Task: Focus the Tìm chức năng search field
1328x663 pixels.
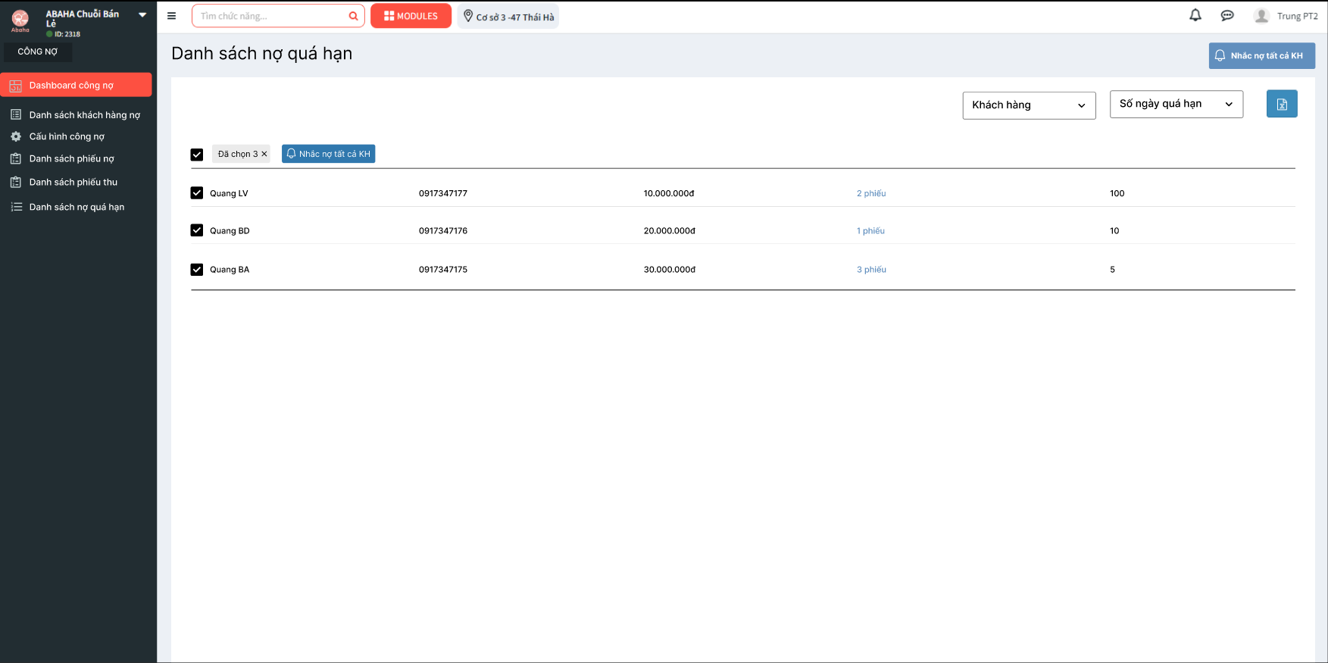Action: click(x=269, y=16)
